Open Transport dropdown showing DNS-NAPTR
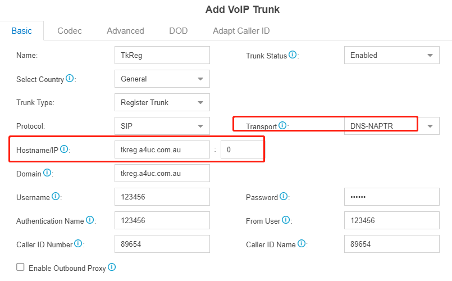 (392, 126)
